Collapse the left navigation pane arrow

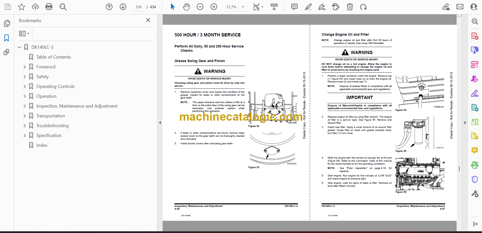click(x=160, y=123)
